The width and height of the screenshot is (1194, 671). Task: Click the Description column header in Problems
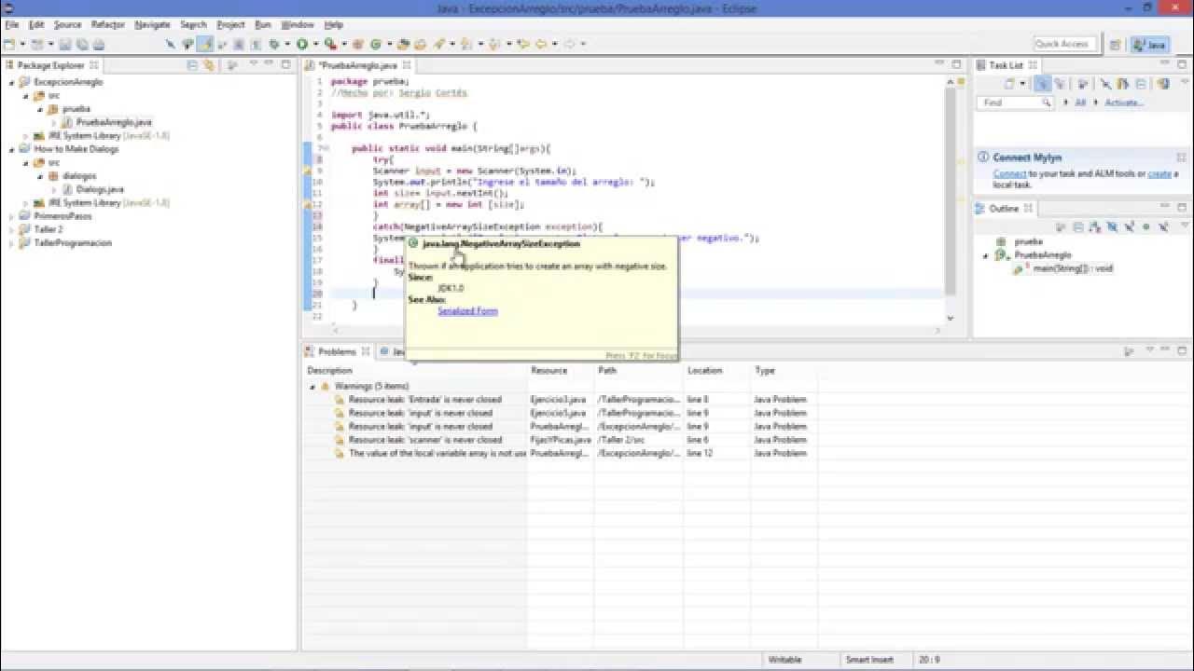(x=329, y=371)
